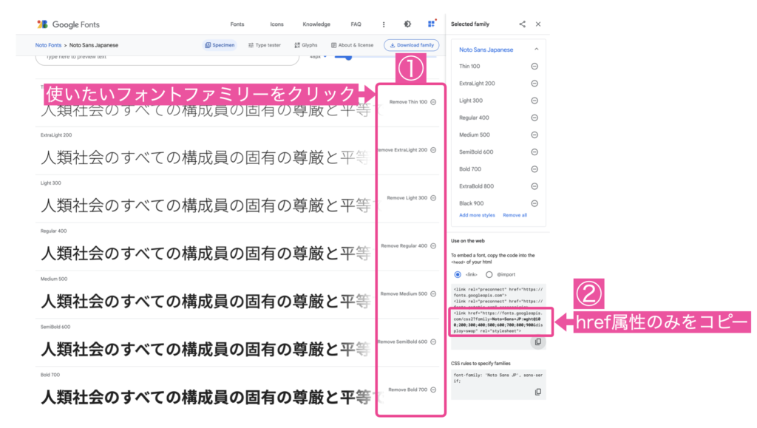
Task: Click the 'Selected family' panel title
Action: pos(469,24)
